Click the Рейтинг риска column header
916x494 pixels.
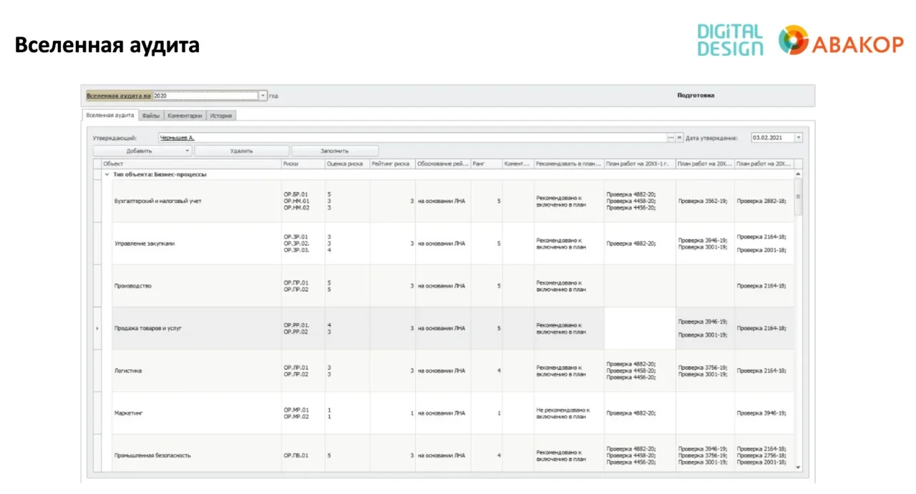[x=391, y=164]
